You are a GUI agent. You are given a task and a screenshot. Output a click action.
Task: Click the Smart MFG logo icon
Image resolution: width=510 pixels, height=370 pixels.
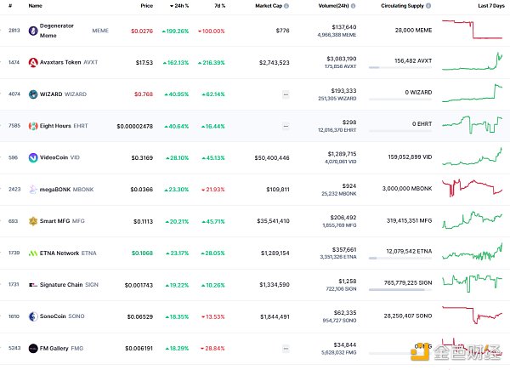click(32, 221)
